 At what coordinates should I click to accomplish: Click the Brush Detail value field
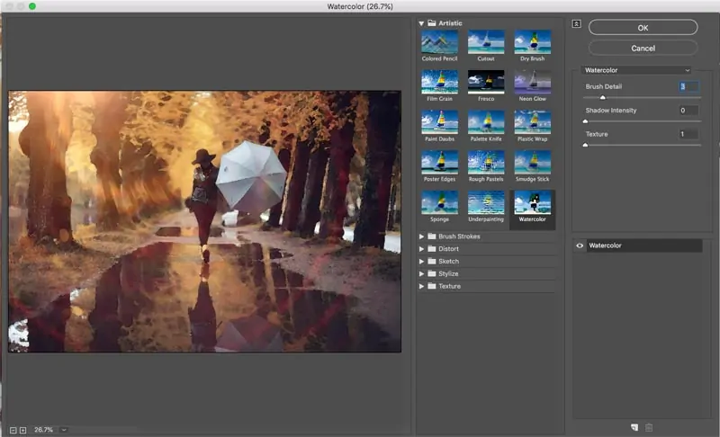pyautogui.click(x=688, y=86)
